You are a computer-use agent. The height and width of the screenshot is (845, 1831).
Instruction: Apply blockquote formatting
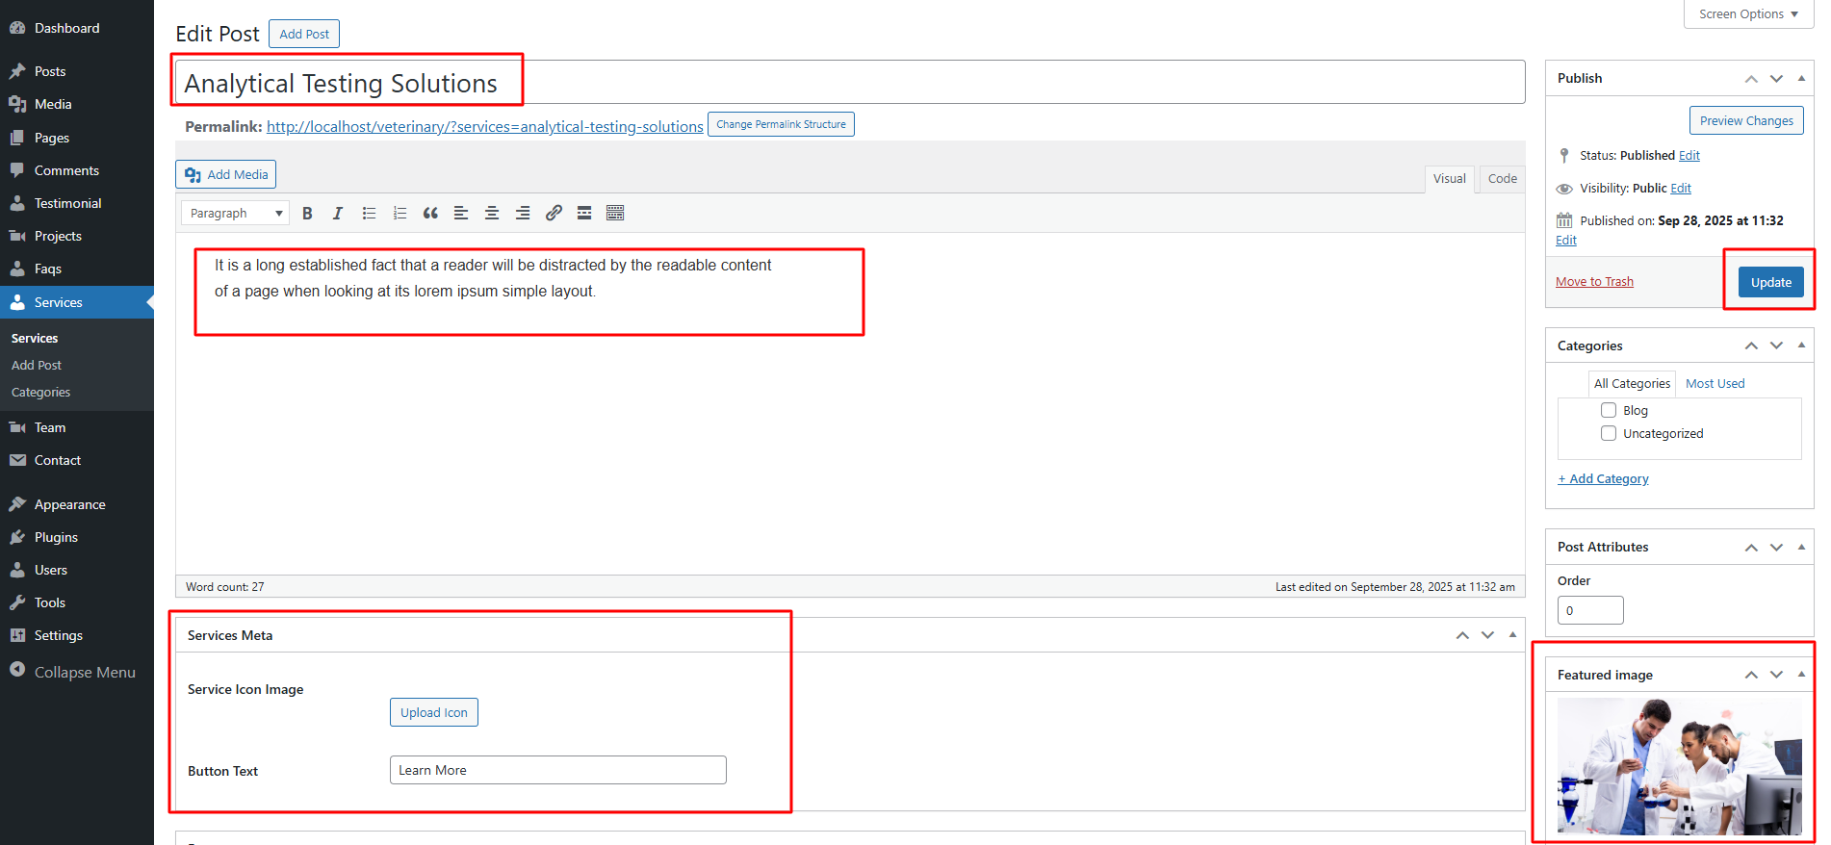[x=430, y=214]
